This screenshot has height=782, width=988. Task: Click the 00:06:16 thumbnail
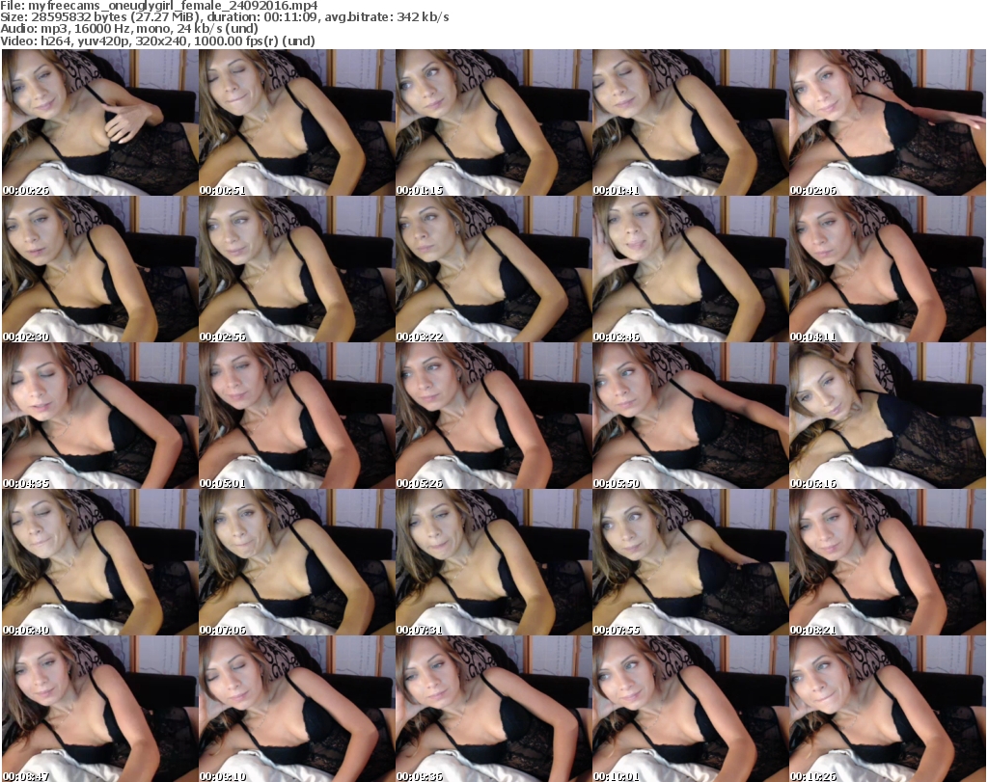tap(888, 417)
